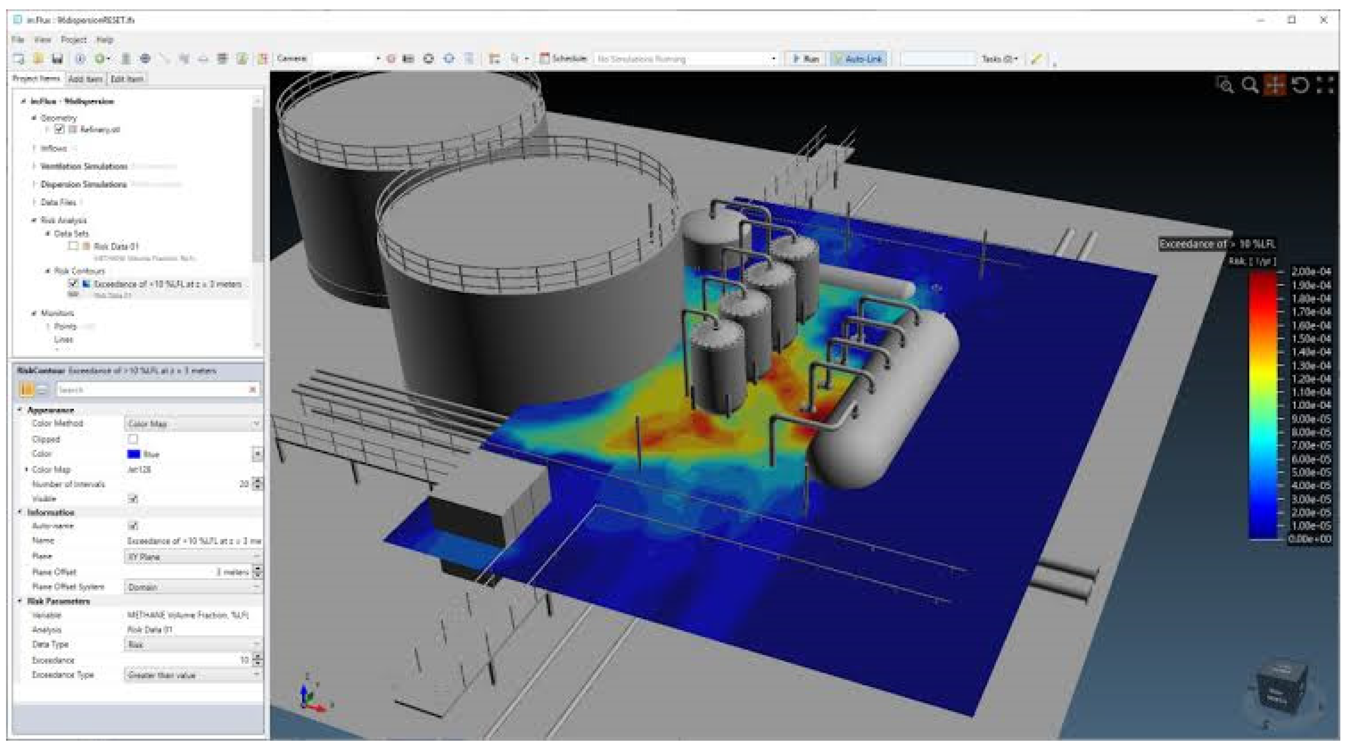Click the Auto-Link button
1350x752 pixels.
[859, 58]
